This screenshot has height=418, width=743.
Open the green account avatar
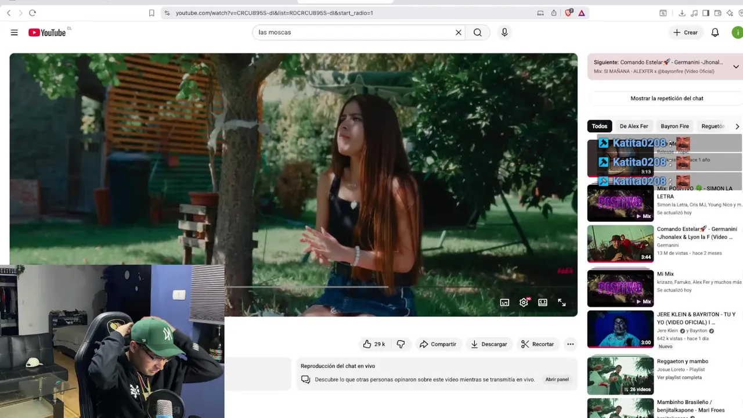click(x=737, y=33)
